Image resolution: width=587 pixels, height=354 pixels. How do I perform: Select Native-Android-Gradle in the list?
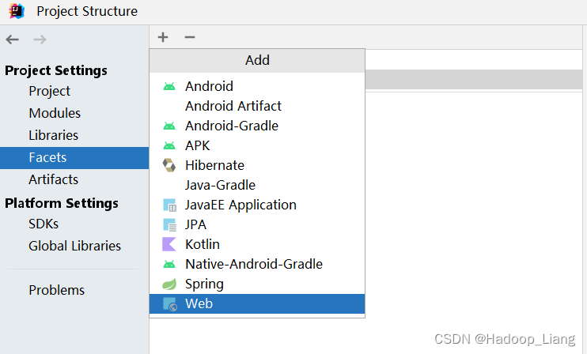click(257, 264)
